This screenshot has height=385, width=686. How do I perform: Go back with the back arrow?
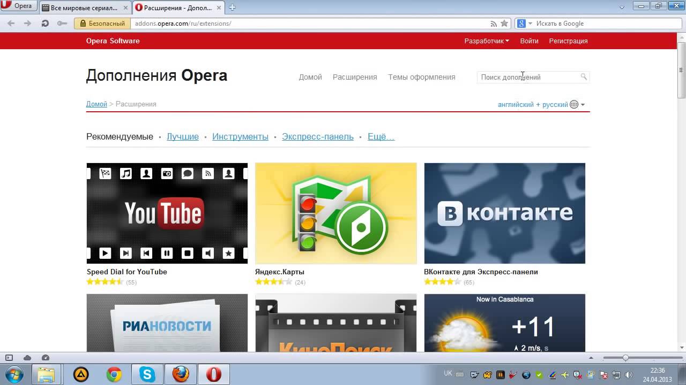coord(11,24)
